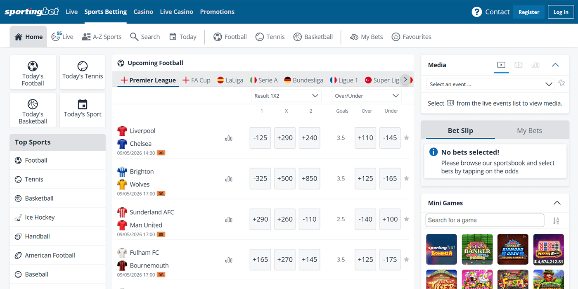Open Today's events calendar
578x289 pixels.
pyautogui.click(x=182, y=37)
